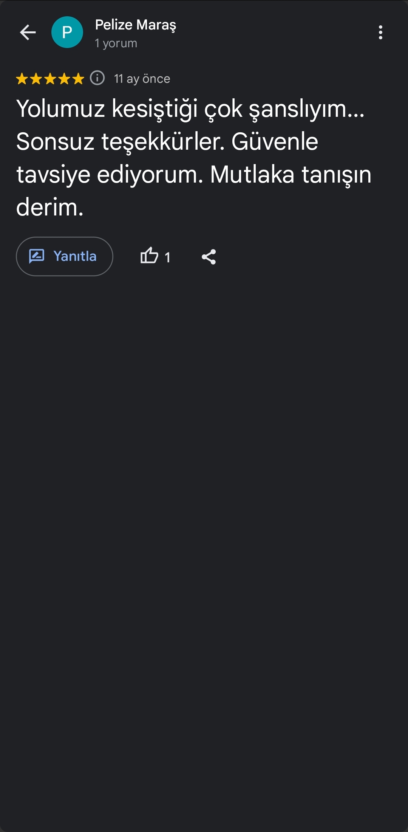Click the fourth yellow rating star
This screenshot has width=408, height=832.
click(x=64, y=79)
